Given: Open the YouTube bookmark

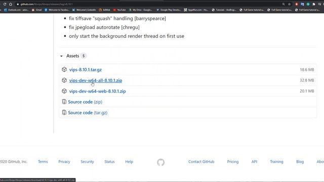Looking at the screenshot, I should click(119, 10).
